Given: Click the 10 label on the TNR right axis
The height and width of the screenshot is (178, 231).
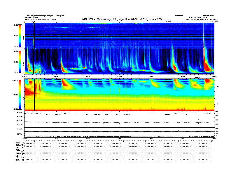Looking at the screenshot, I should (x=216, y=104).
